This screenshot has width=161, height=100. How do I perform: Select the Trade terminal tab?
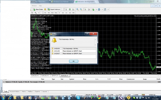pos(6,92)
